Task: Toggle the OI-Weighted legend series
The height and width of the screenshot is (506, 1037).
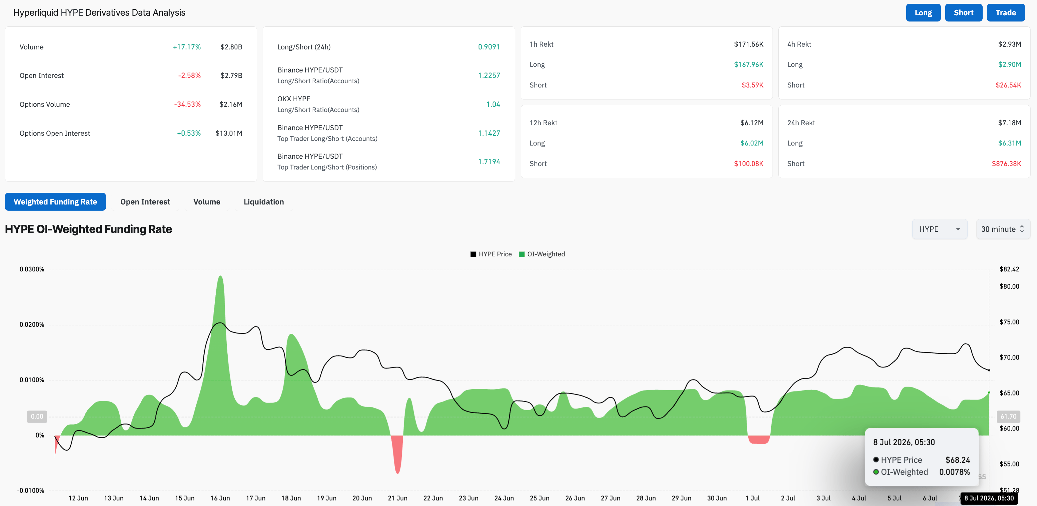Action: click(542, 254)
